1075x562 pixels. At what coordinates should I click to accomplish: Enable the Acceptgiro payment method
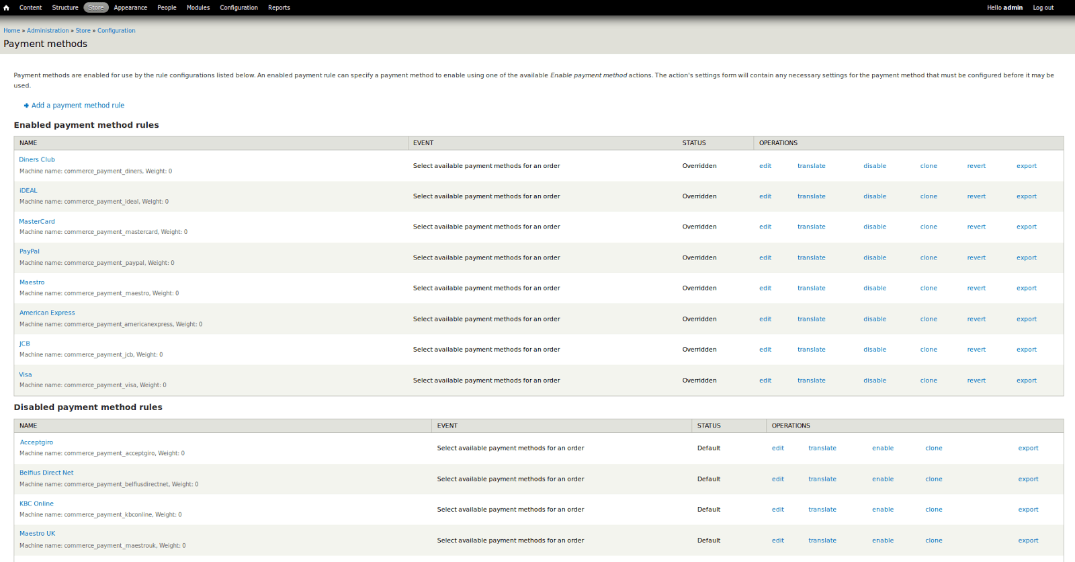point(882,448)
